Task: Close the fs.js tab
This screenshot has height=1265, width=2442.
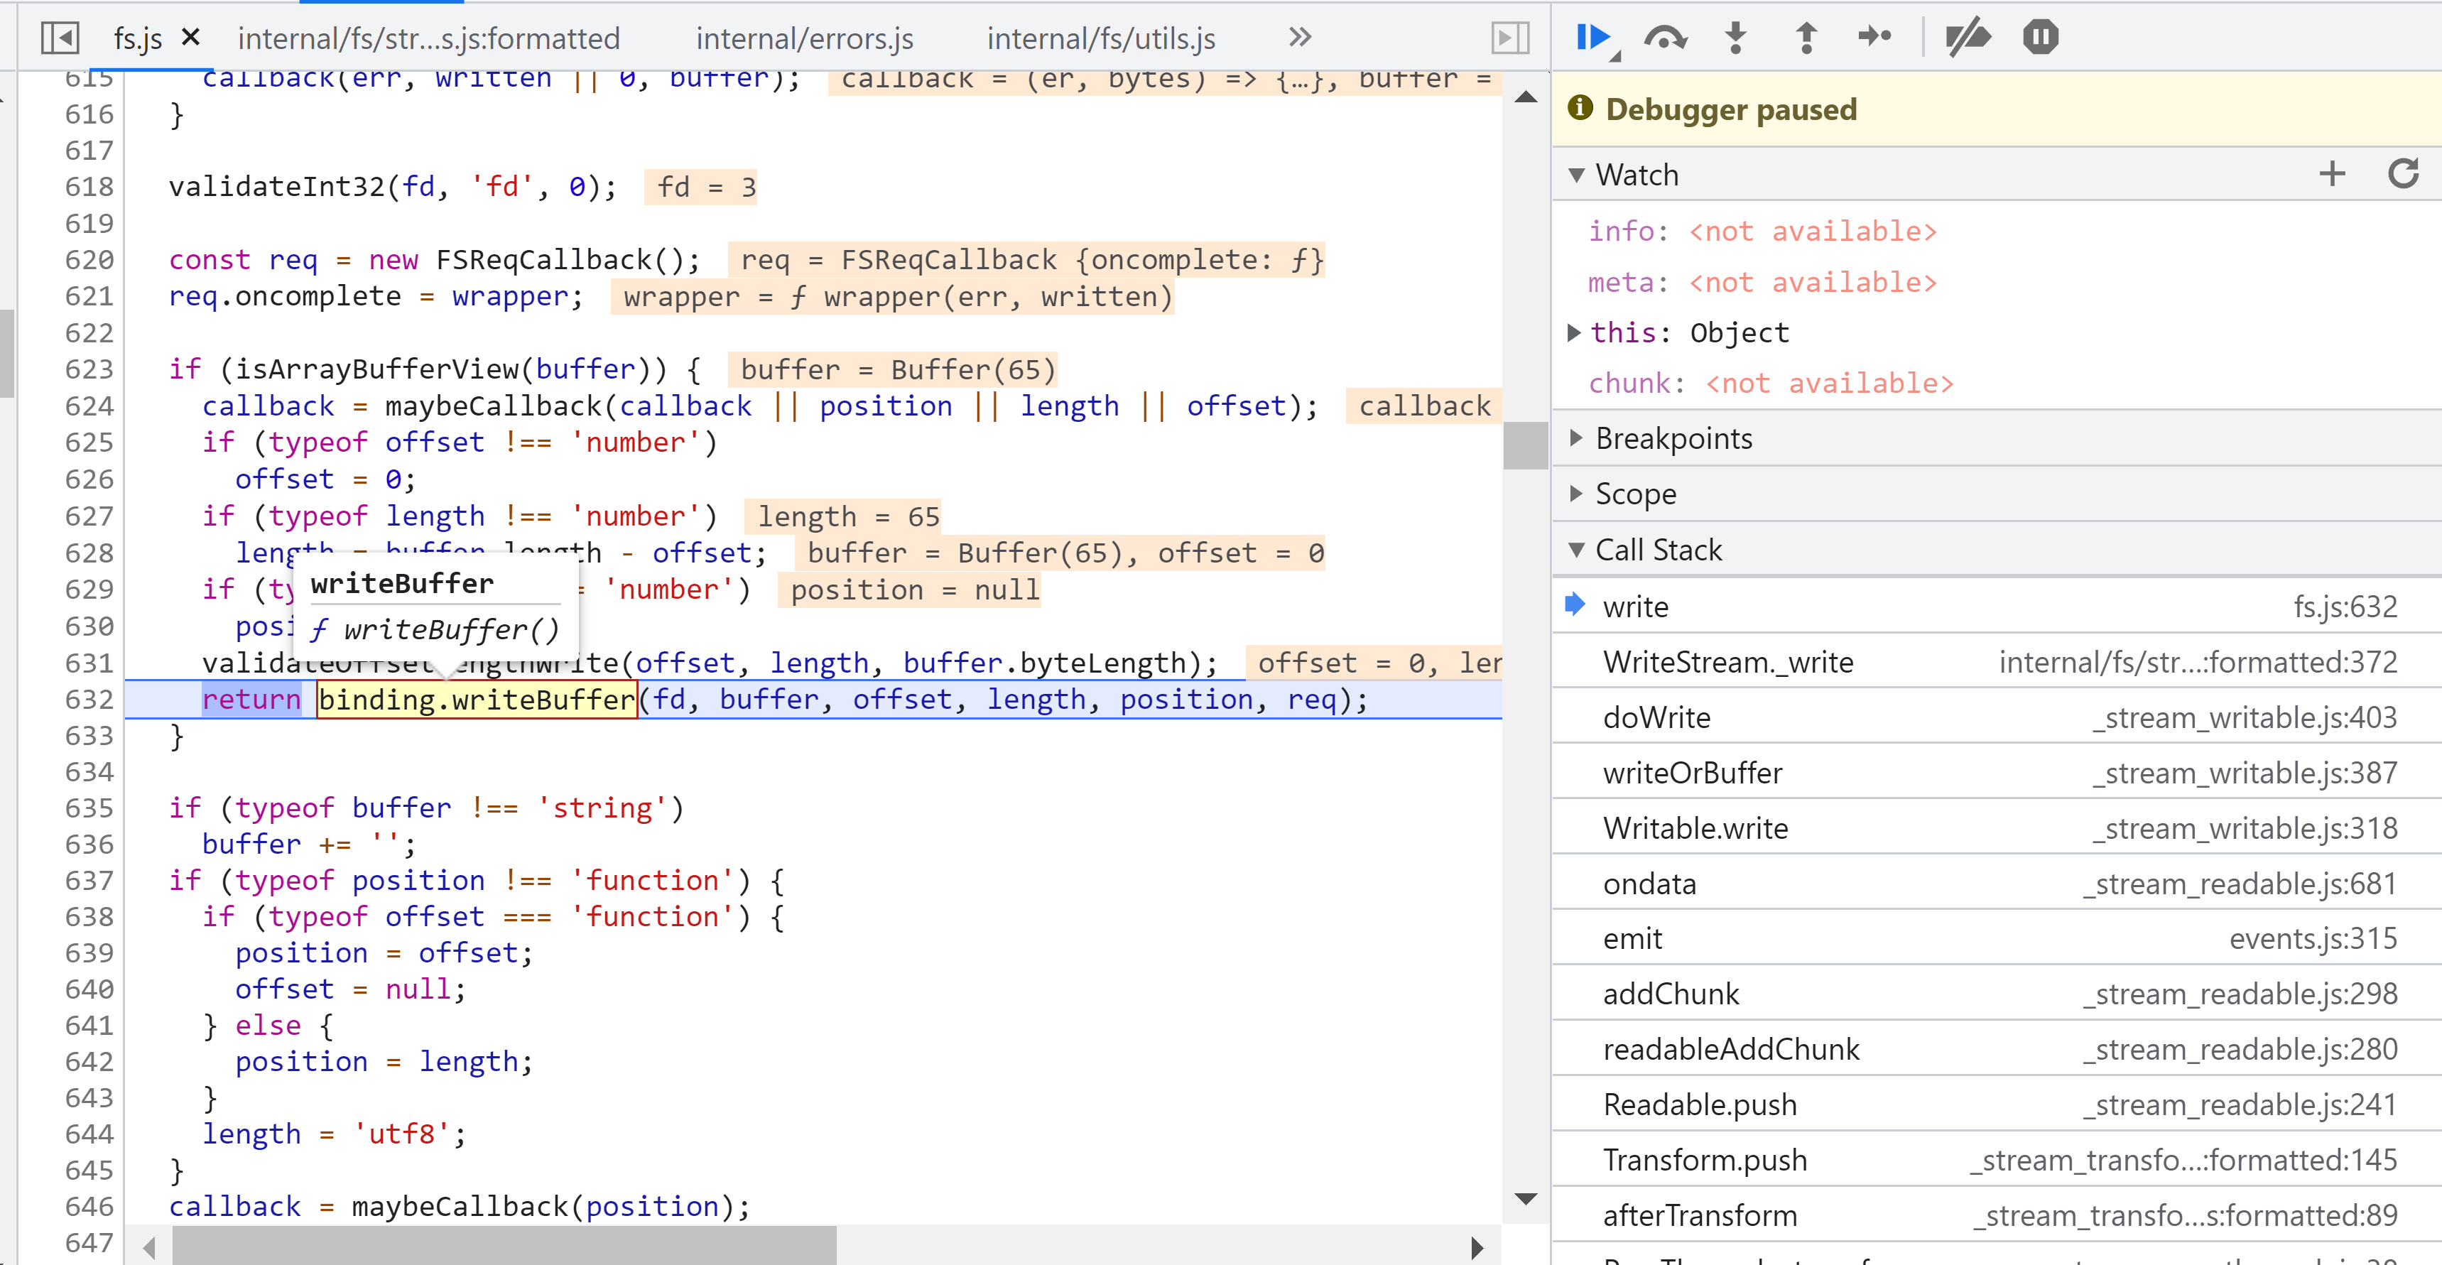Action: coord(190,37)
